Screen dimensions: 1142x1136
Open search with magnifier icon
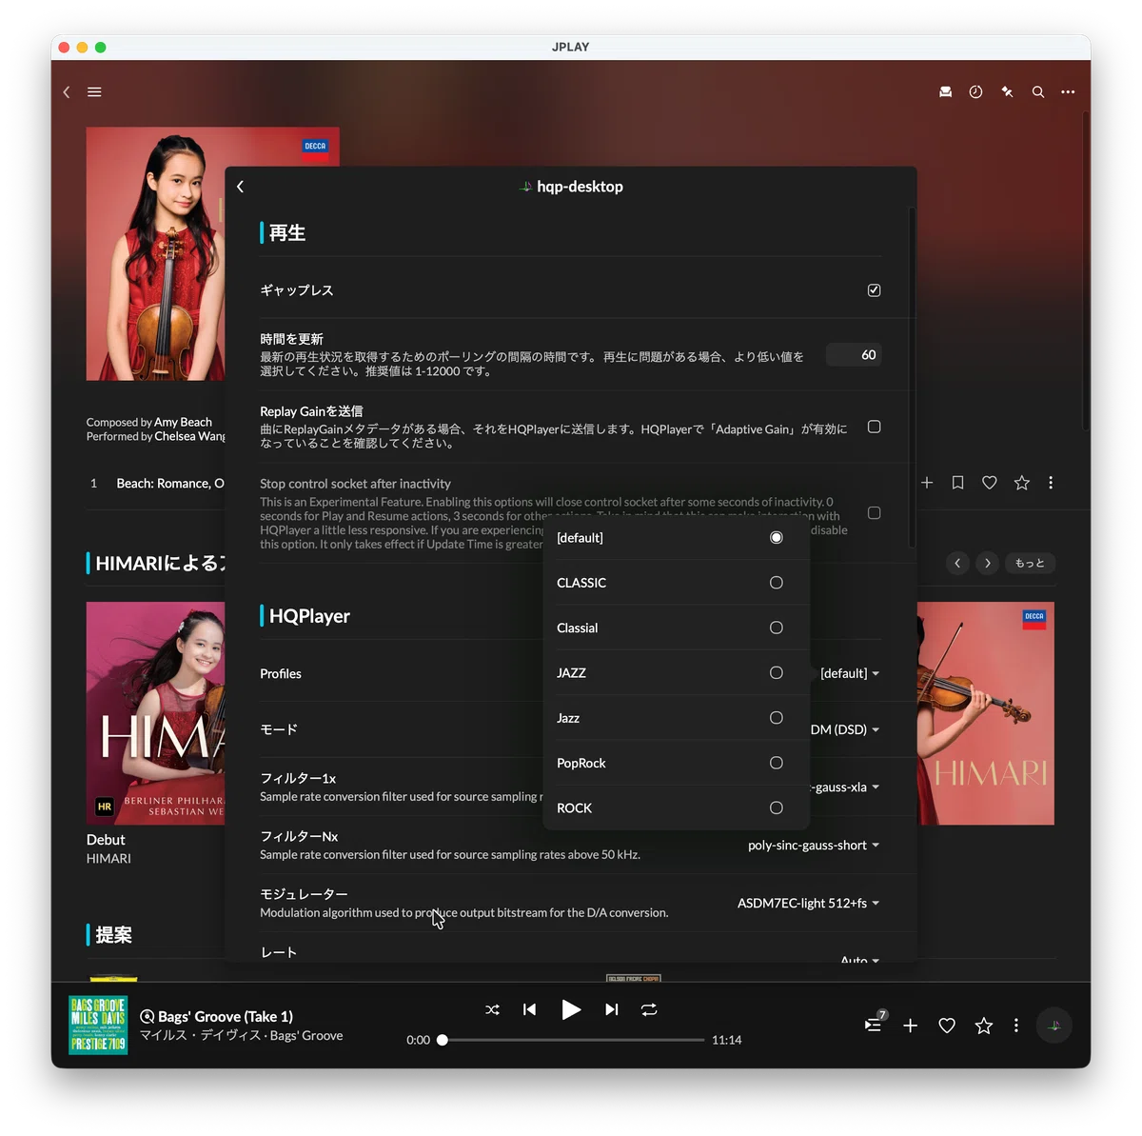click(x=1038, y=92)
